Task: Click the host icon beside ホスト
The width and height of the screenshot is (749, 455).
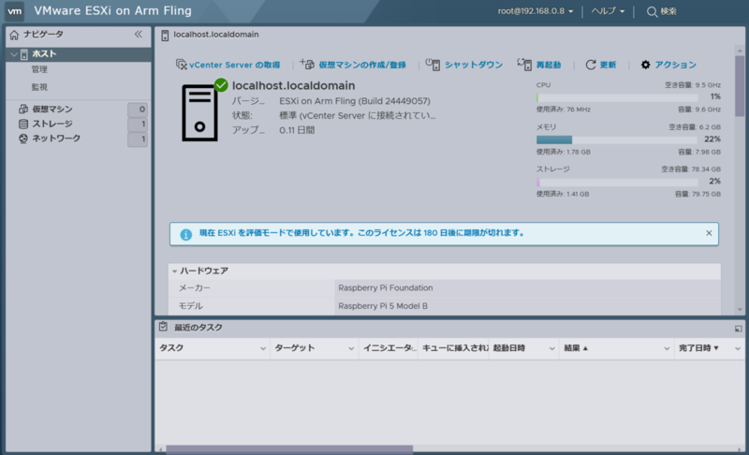Action: click(x=24, y=54)
